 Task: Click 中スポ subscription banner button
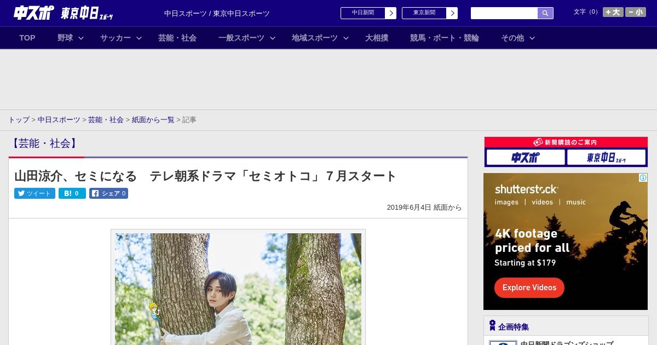[526, 158]
